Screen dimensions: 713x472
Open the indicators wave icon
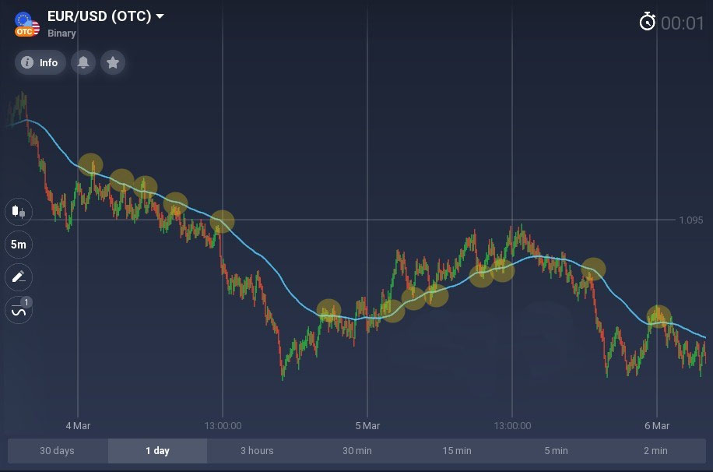(18, 310)
